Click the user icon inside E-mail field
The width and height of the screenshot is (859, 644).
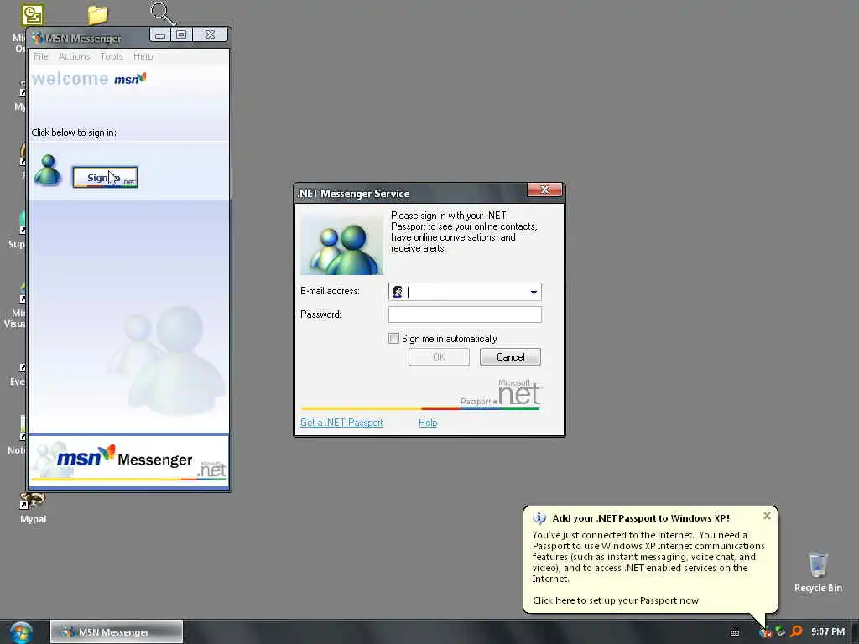coord(397,292)
